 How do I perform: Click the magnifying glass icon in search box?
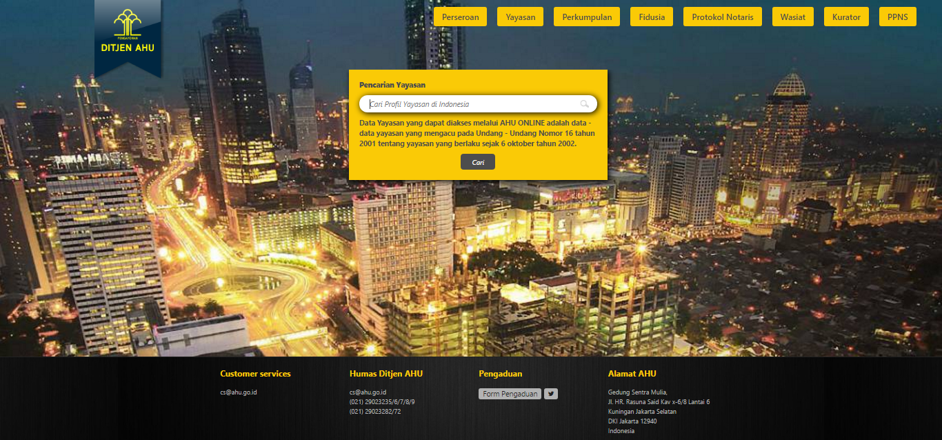585,104
